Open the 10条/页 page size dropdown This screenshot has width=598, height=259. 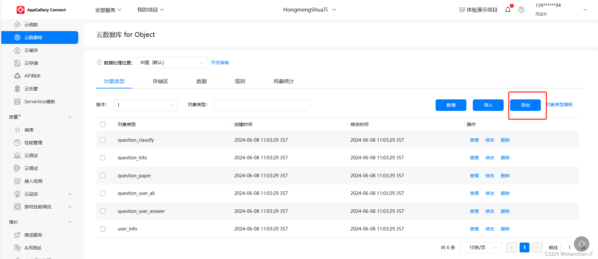tap(481, 247)
